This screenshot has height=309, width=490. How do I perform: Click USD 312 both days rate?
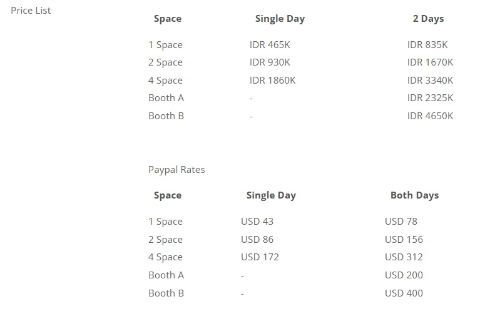404,257
